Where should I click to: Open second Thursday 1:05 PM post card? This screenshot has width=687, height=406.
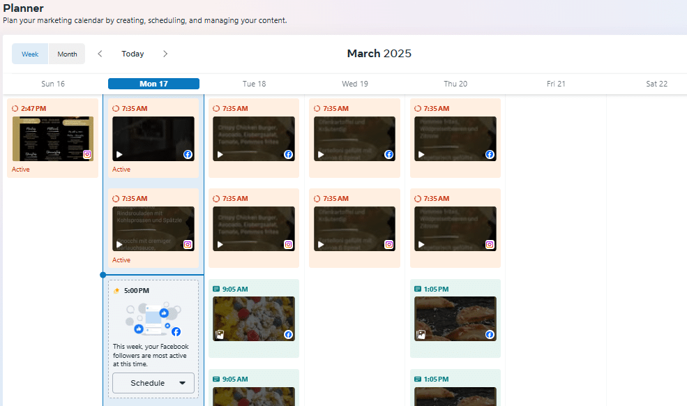(455, 388)
